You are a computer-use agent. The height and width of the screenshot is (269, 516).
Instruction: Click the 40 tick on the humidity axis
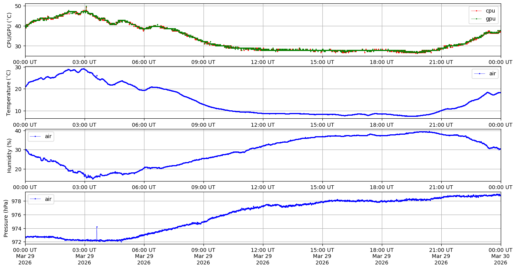[x=18, y=131]
